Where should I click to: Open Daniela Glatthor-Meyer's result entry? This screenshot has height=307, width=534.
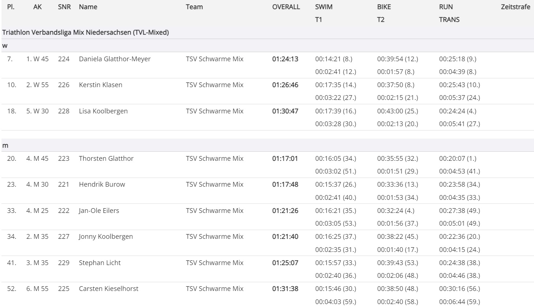click(114, 59)
